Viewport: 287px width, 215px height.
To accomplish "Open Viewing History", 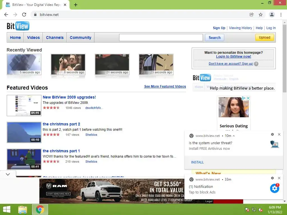I will [240, 28].
